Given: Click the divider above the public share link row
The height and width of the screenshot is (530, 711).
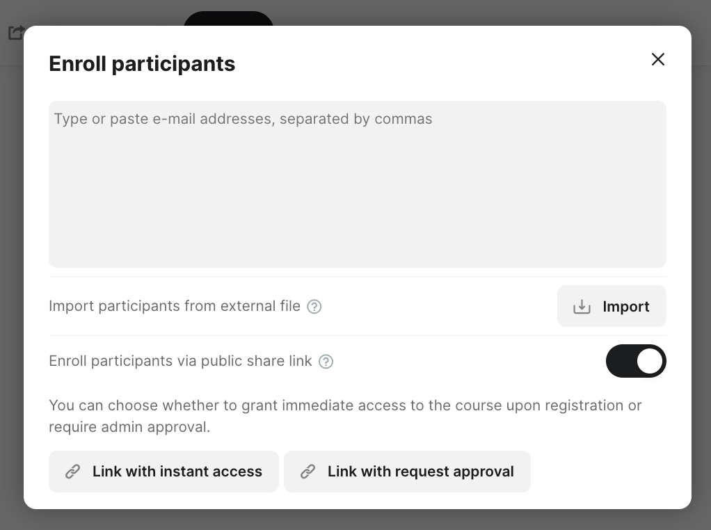Looking at the screenshot, I should click(x=357, y=336).
